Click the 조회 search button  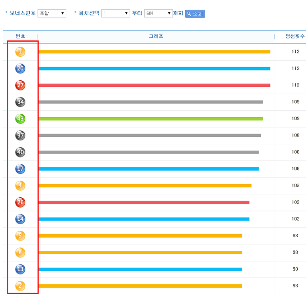coord(195,14)
